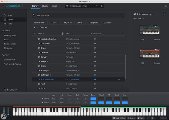Viewport: 169px width, 120px height.
Task: Toggle Sust for Part 1
Action: 117,99
